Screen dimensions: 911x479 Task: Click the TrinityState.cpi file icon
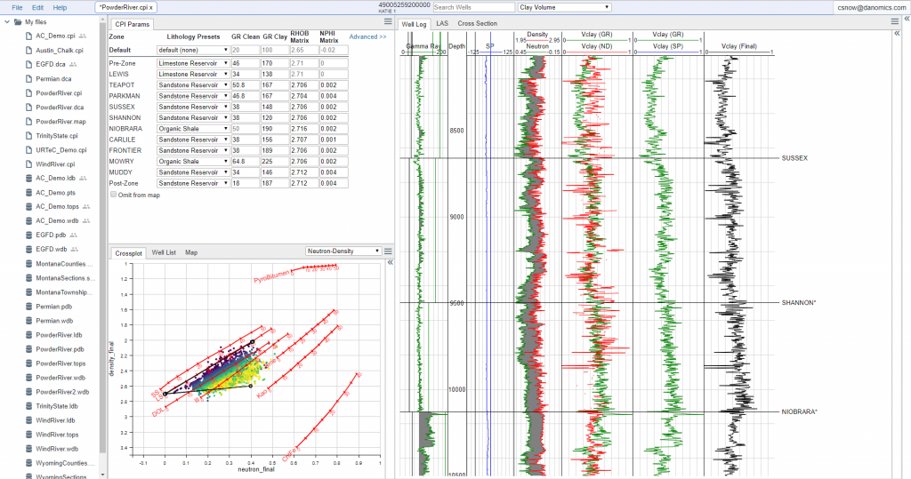[29, 136]
